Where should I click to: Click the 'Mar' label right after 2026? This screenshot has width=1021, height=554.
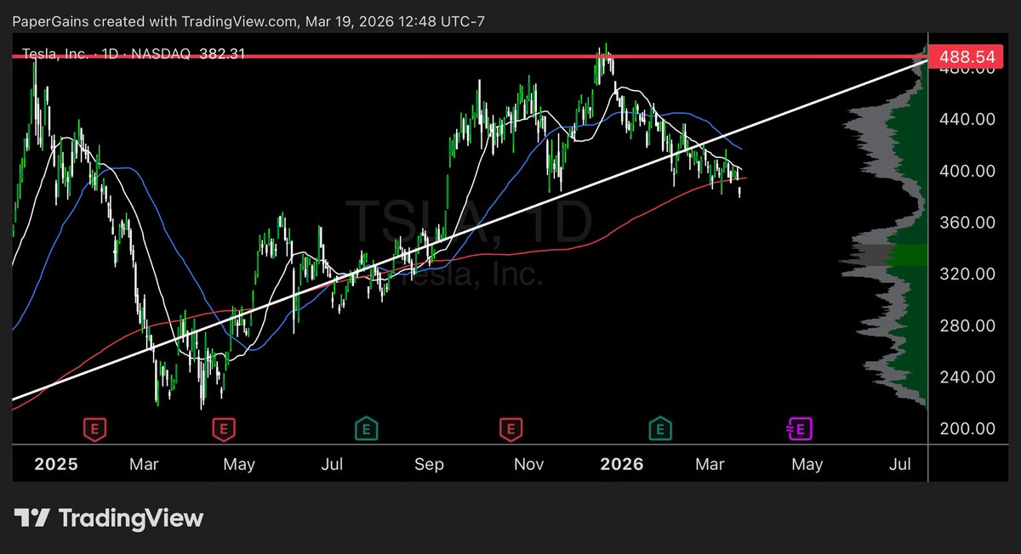(710, 465)
